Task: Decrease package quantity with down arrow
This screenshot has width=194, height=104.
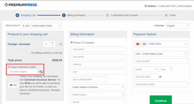Action: [x=52, y=46]
